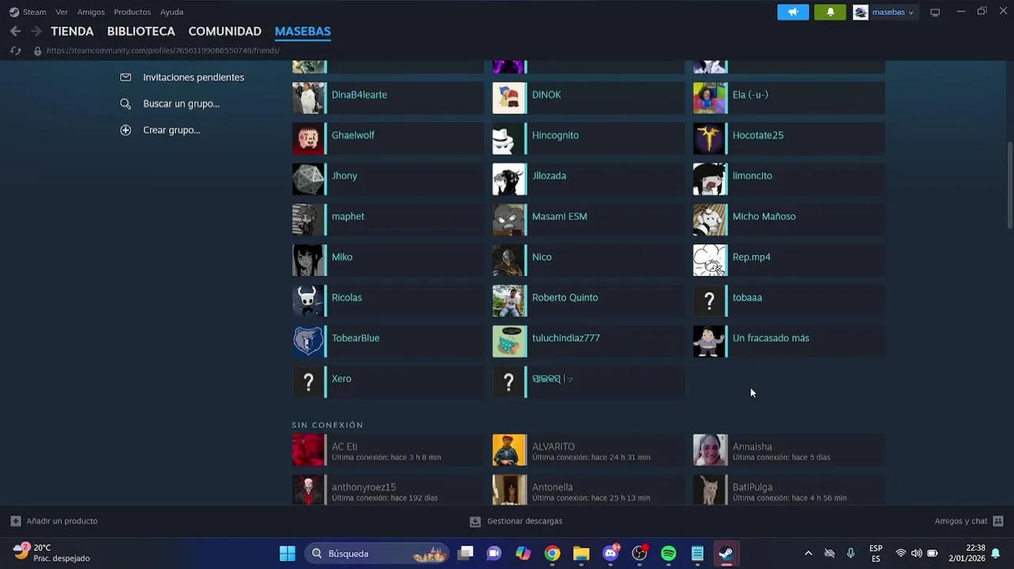Click Añadir un producto

[62, 521]
